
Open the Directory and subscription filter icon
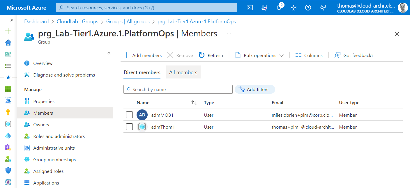[264, 8]
